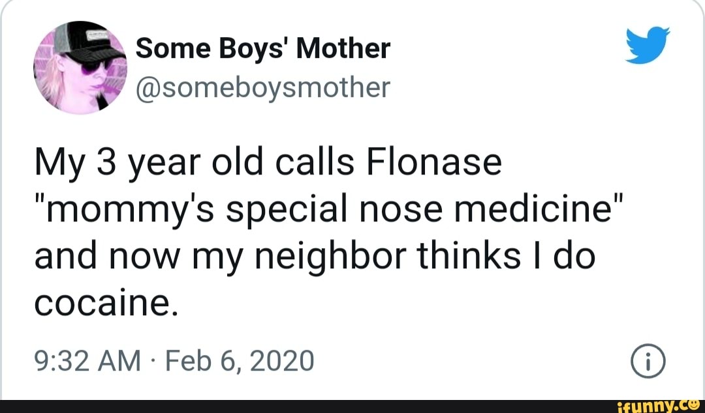Viewport: 705px width, 413px height.
Task: Click the @someboysmother handle
Action: [260, 87]
